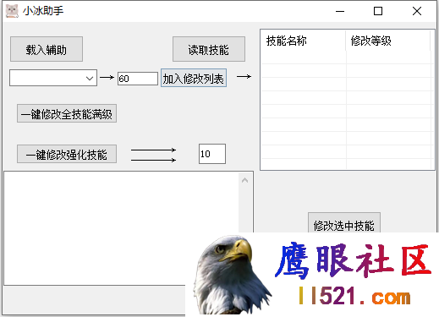
Task: Click the eagle logo image
Action: tap(232, 275)
